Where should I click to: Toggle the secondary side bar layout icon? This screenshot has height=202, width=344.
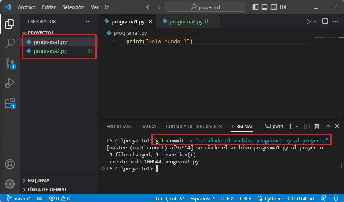coord(274,7)
